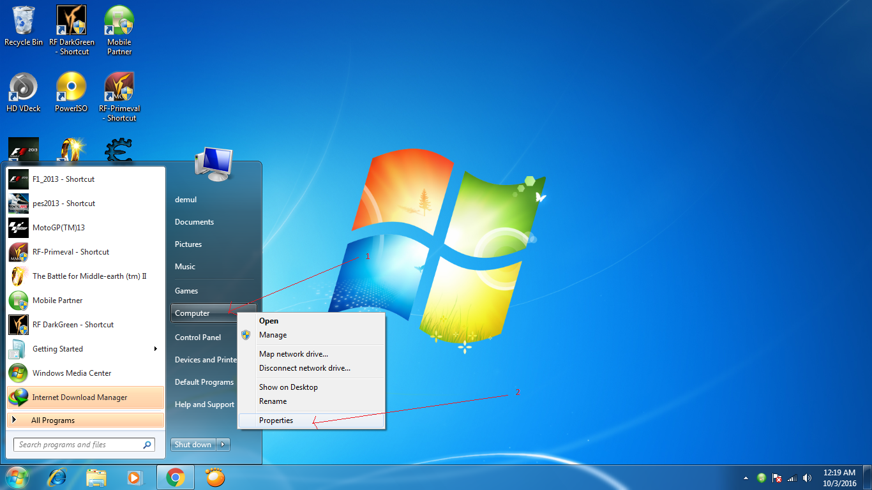872x490 pixels.
Task: Open Default Programs from Start menu
Action: point(204,382)
